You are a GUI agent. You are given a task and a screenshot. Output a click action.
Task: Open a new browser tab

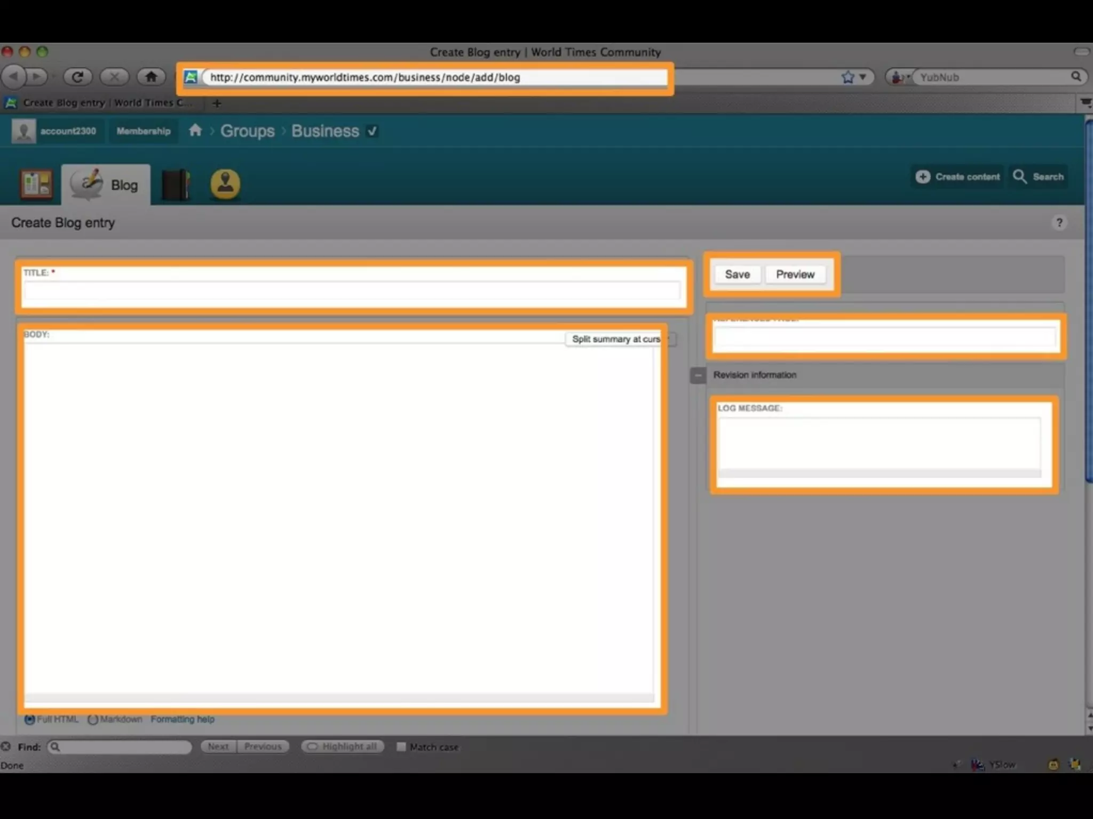click(x=217, y=103)
